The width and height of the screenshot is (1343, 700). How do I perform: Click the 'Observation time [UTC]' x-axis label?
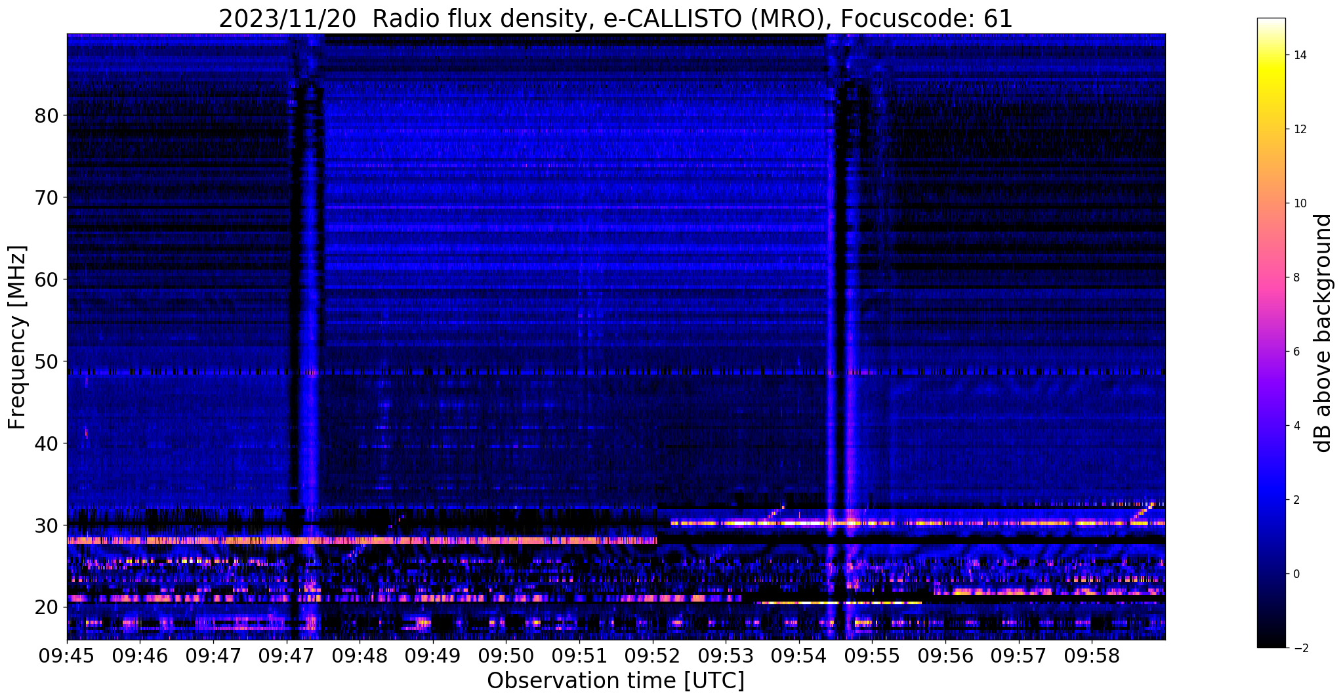click(x=615, y=681)
